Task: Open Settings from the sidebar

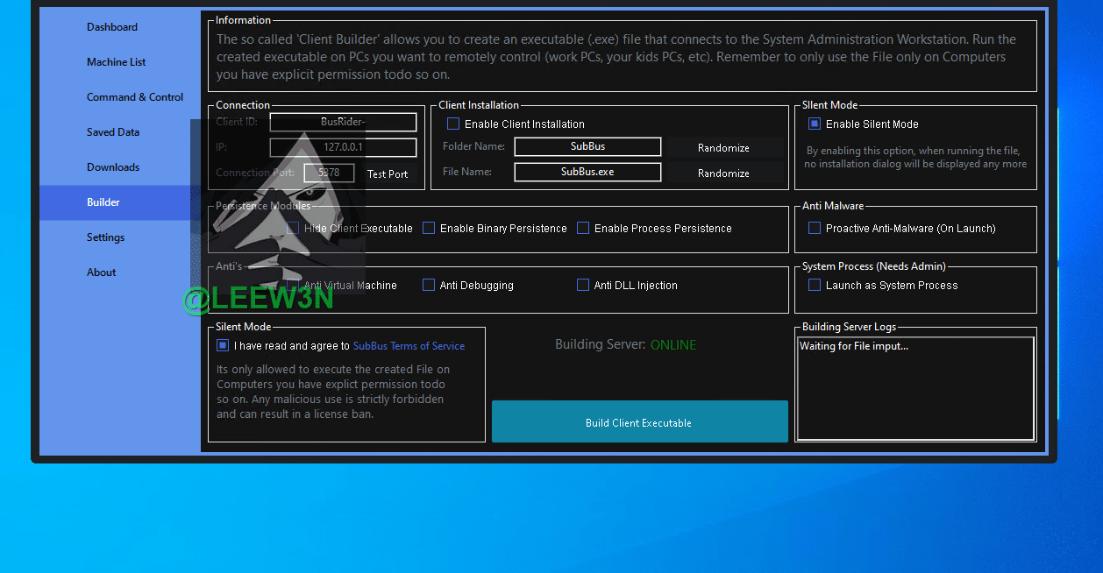Action: (x=105, y=237)
